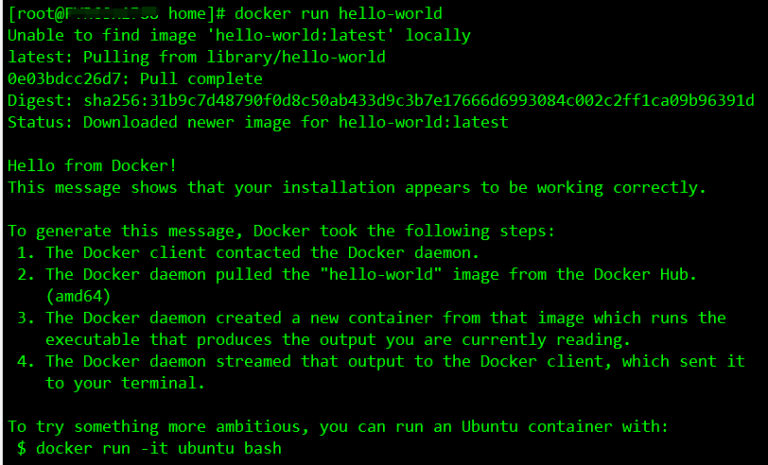
Task: Click the '(amd64)' architecture text
Action: (79, 296)
